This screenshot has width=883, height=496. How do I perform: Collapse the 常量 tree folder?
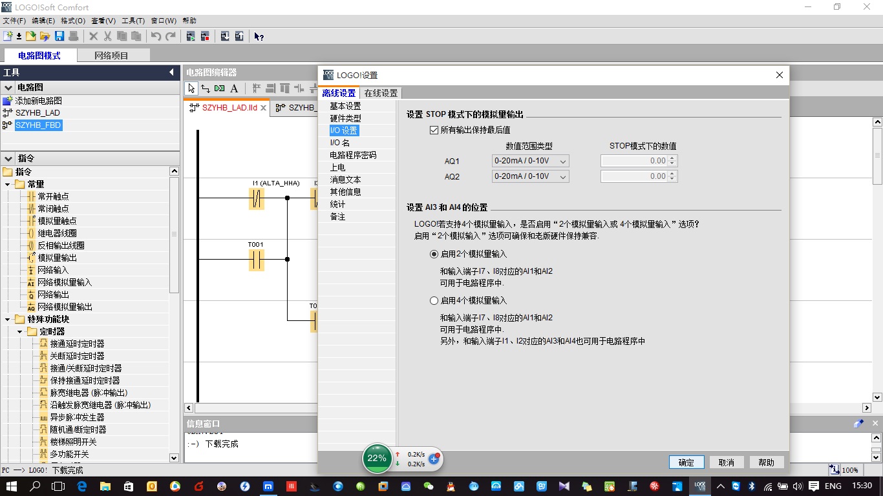click(8, 184)
